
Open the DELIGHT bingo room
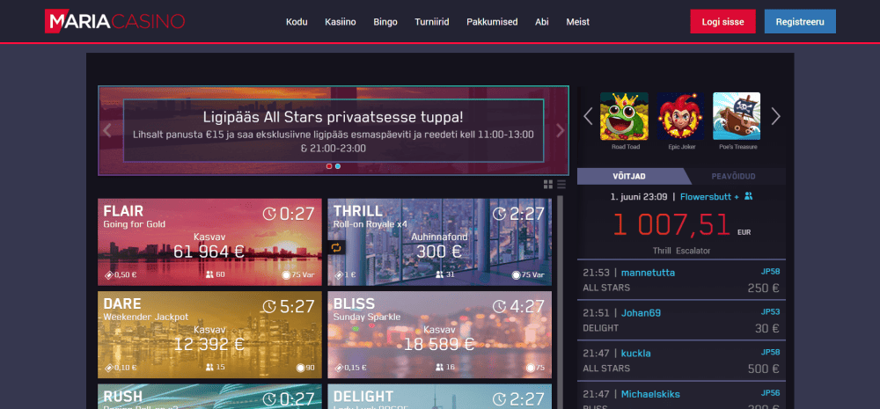(439, 396)
